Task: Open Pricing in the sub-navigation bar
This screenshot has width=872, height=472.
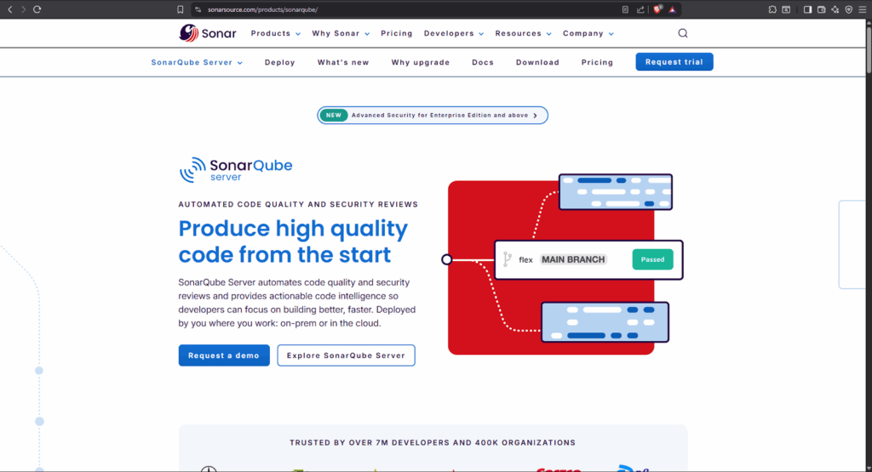Action: 597,62
